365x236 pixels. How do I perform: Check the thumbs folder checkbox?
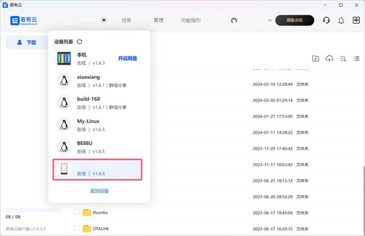[77, 212]
